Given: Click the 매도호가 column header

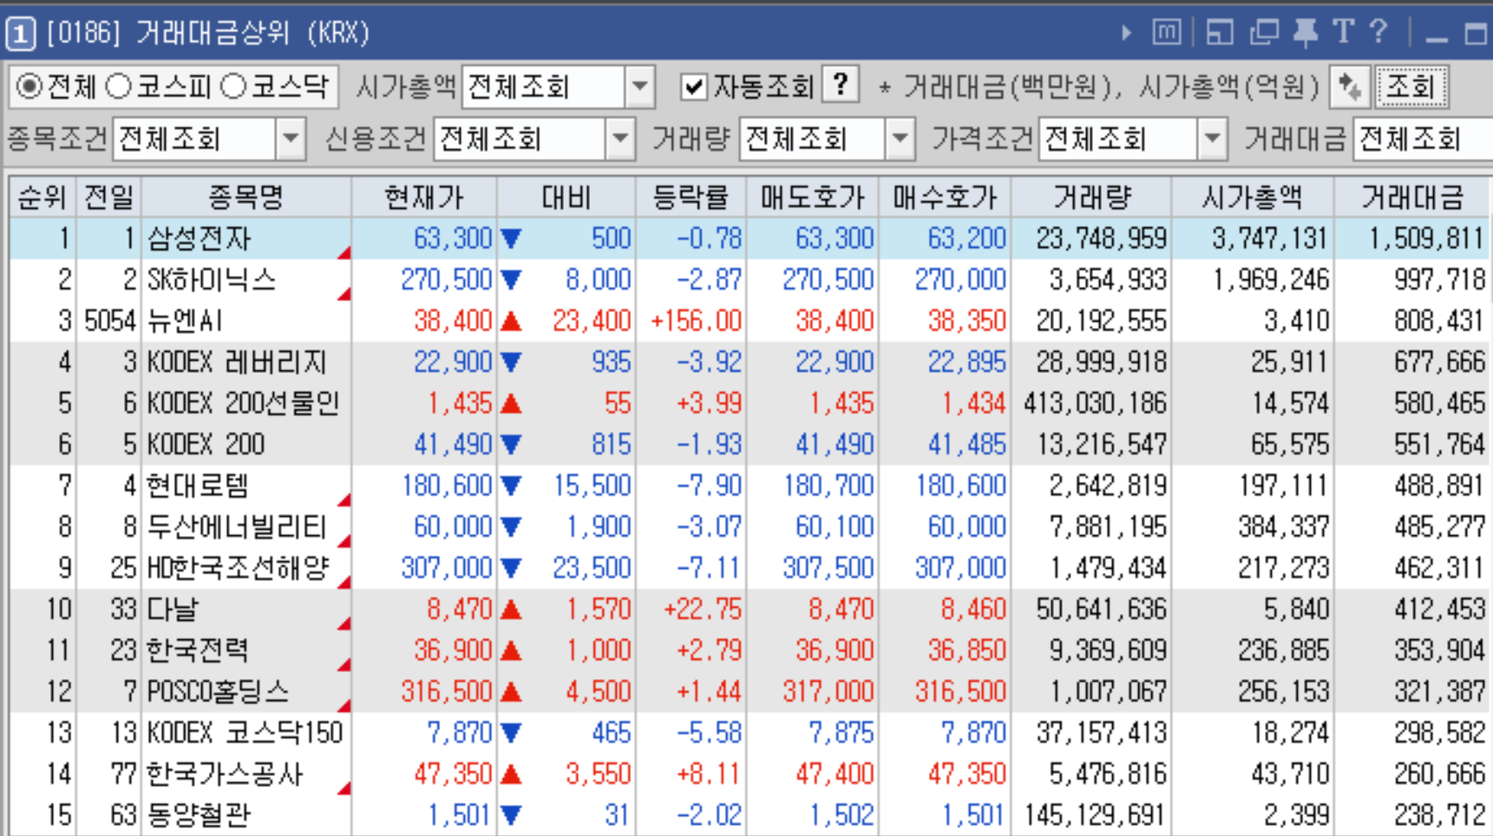Looking at the screenshot, I should [812, 198].
